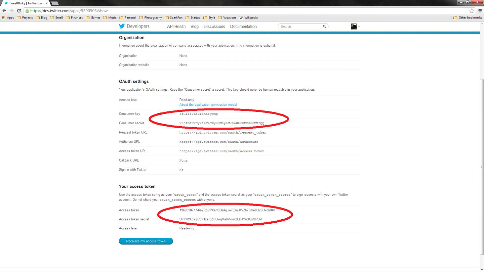Click the Access token value string

click(227, 210)
